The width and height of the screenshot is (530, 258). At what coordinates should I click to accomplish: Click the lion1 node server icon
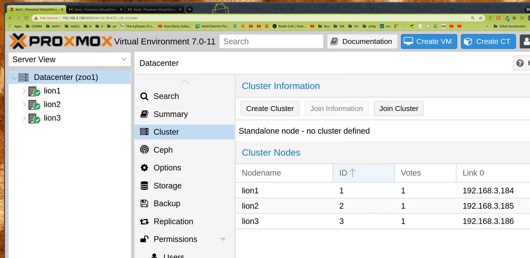coord(34,91)
